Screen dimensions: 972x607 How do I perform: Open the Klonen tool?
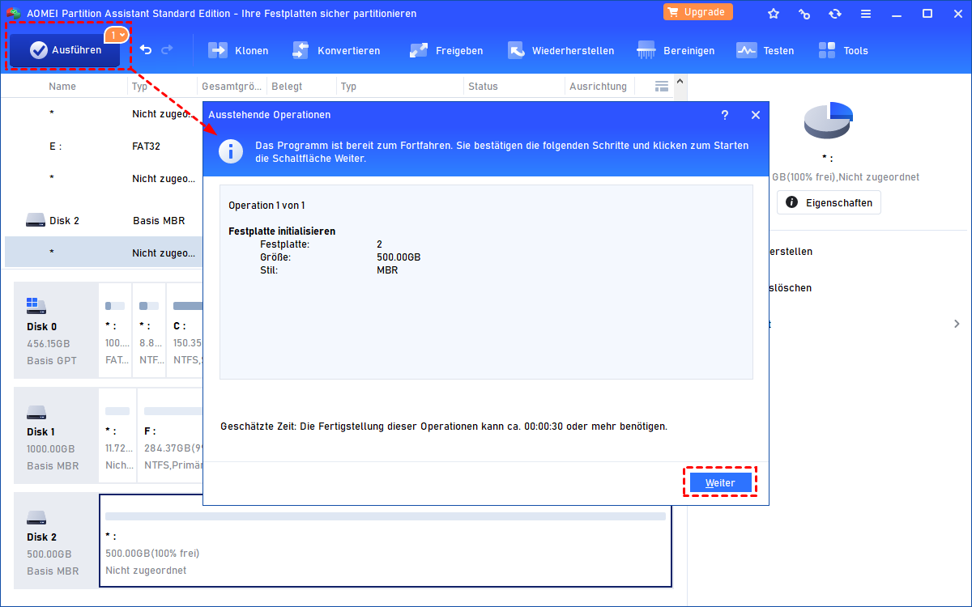238,50
